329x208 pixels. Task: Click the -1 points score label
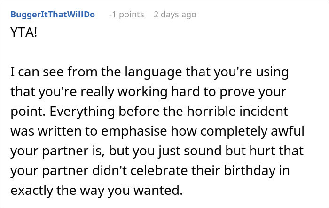point(126,15)
